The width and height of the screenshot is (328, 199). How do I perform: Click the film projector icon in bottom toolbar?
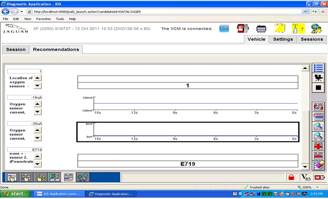(82, 177)
